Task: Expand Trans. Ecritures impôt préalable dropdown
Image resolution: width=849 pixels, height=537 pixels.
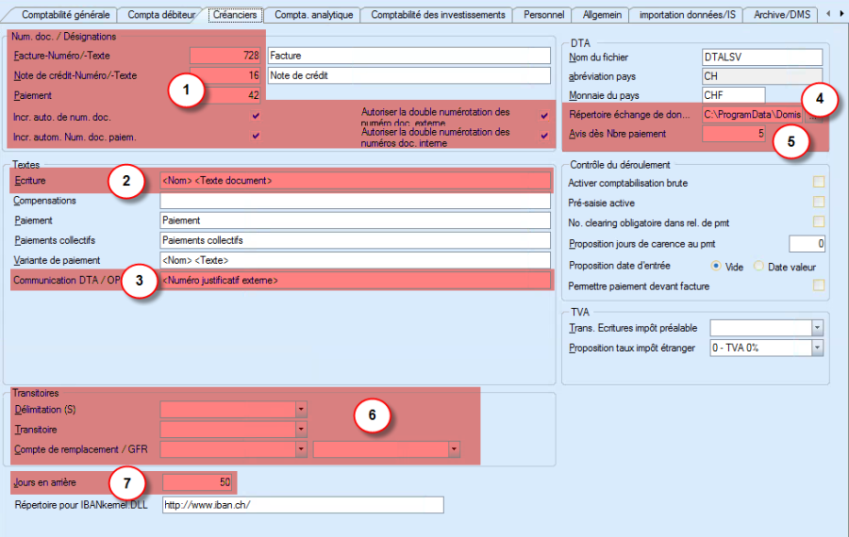Action: pyautogui.click(x=817, y=328)
